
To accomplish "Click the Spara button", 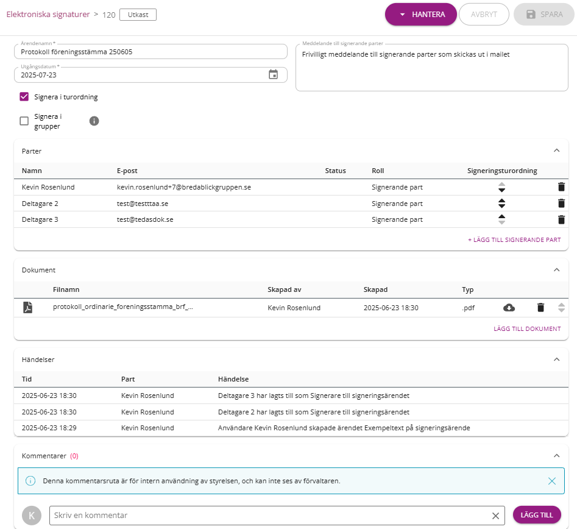I will [544, 15].
